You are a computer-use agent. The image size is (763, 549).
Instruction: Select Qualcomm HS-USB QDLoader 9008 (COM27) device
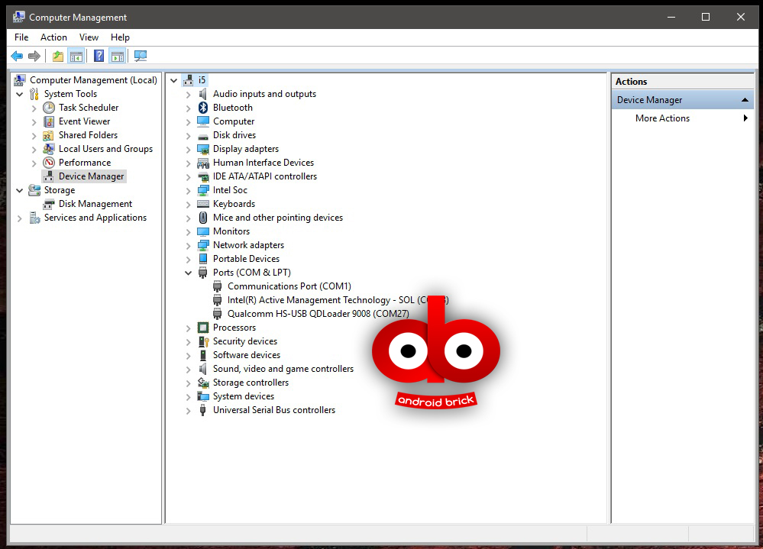[x=318, y=314]
